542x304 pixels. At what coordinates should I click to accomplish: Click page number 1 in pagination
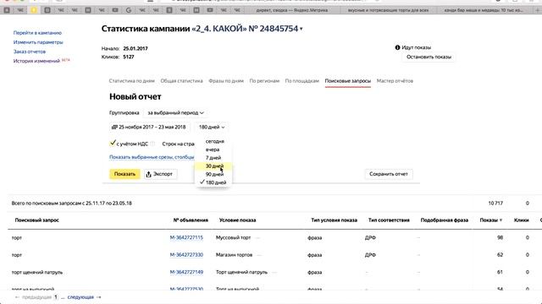56,297
